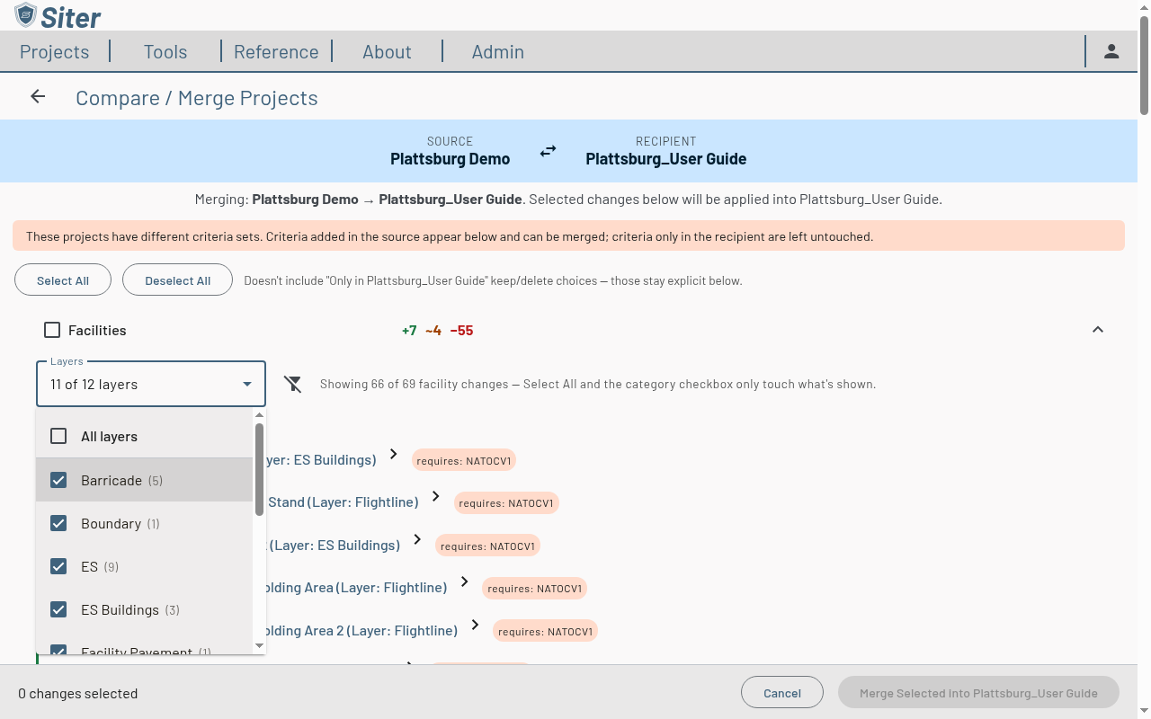This screenshot has height=719, width=1151.
Task: Clear the layer filter icon
Action: (x=293, y=384)
